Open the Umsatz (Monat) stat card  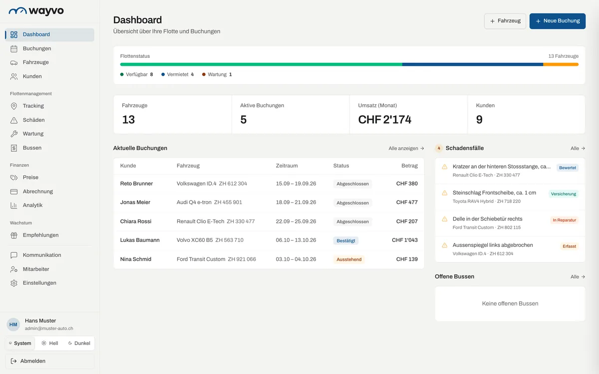408,115
